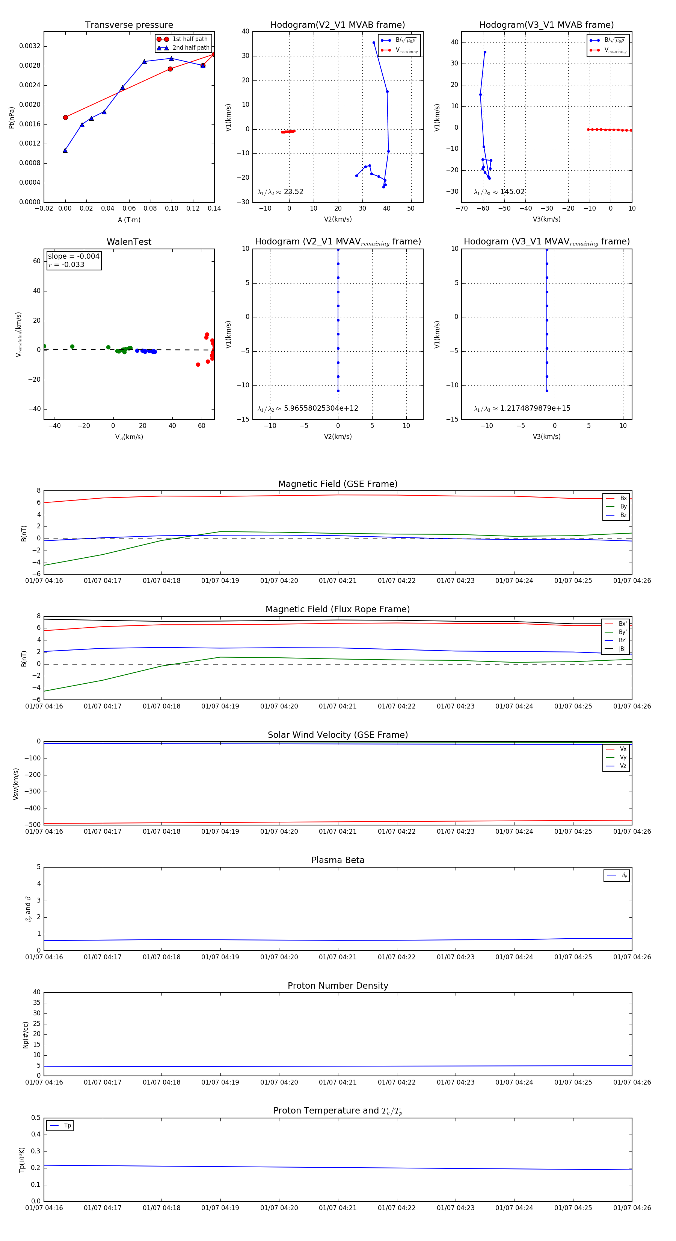Click the 'r = -0.033' annotation
The image size is (676, 1241).
click(66, 264)
